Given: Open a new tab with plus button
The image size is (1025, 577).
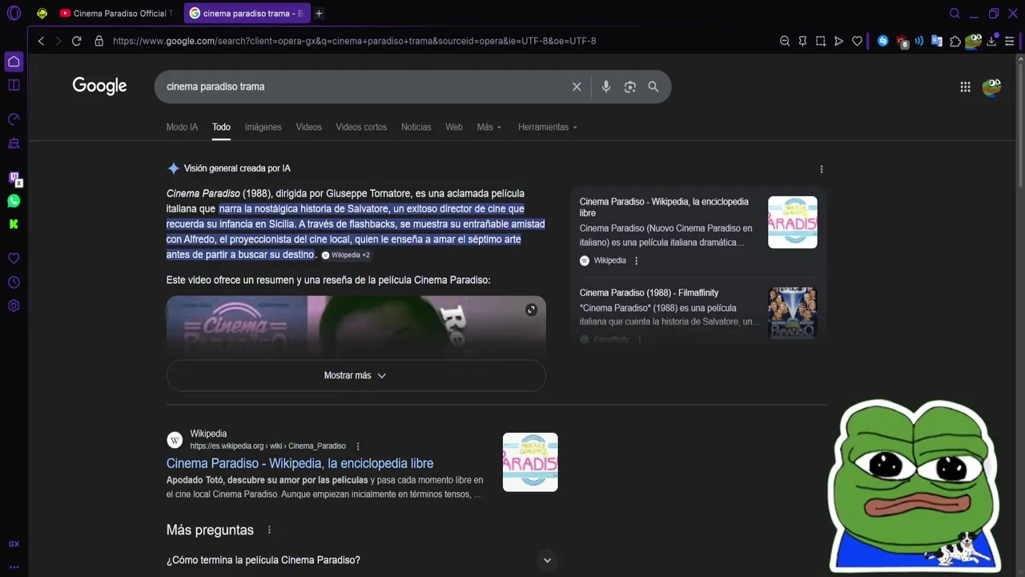Looking at the screenshot, I should [319, 14].
